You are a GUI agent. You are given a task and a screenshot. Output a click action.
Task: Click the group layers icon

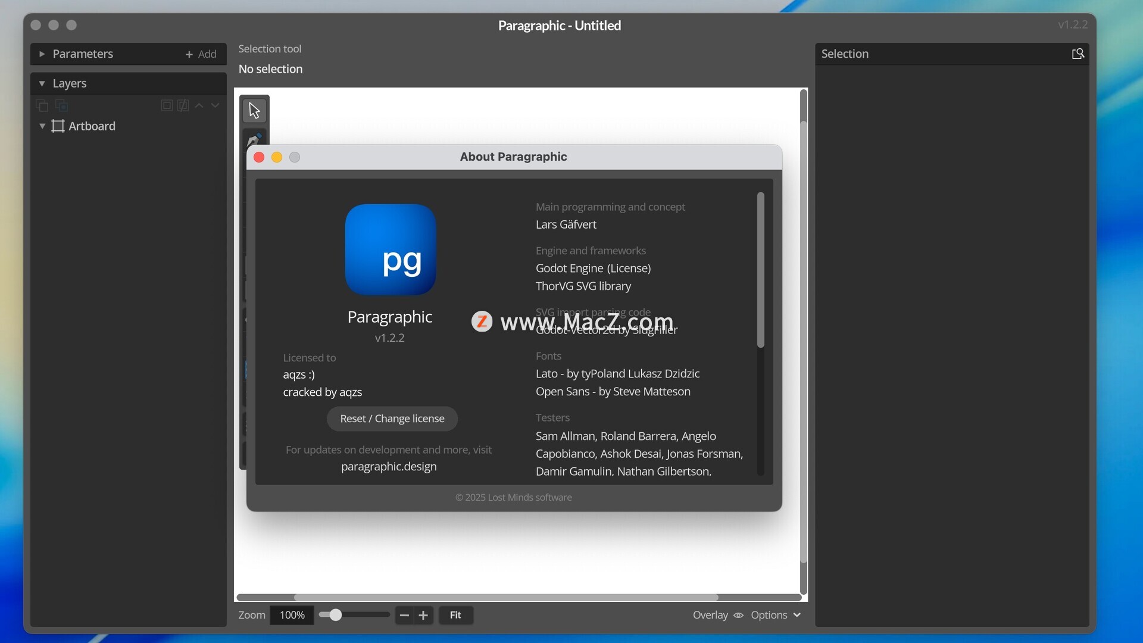(167, 105)
